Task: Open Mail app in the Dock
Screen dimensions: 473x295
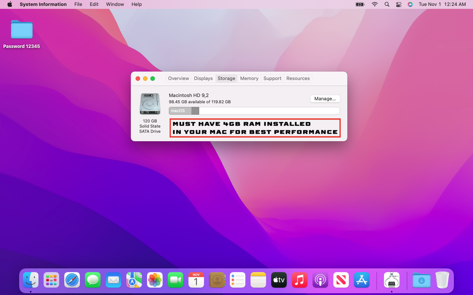Action: (x=113, y=280)
